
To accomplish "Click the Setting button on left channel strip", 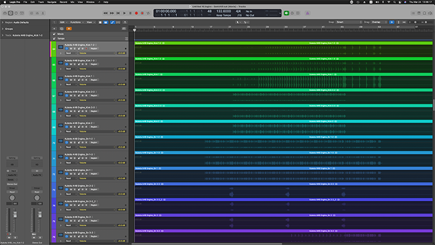I will (x=12, y=158).
